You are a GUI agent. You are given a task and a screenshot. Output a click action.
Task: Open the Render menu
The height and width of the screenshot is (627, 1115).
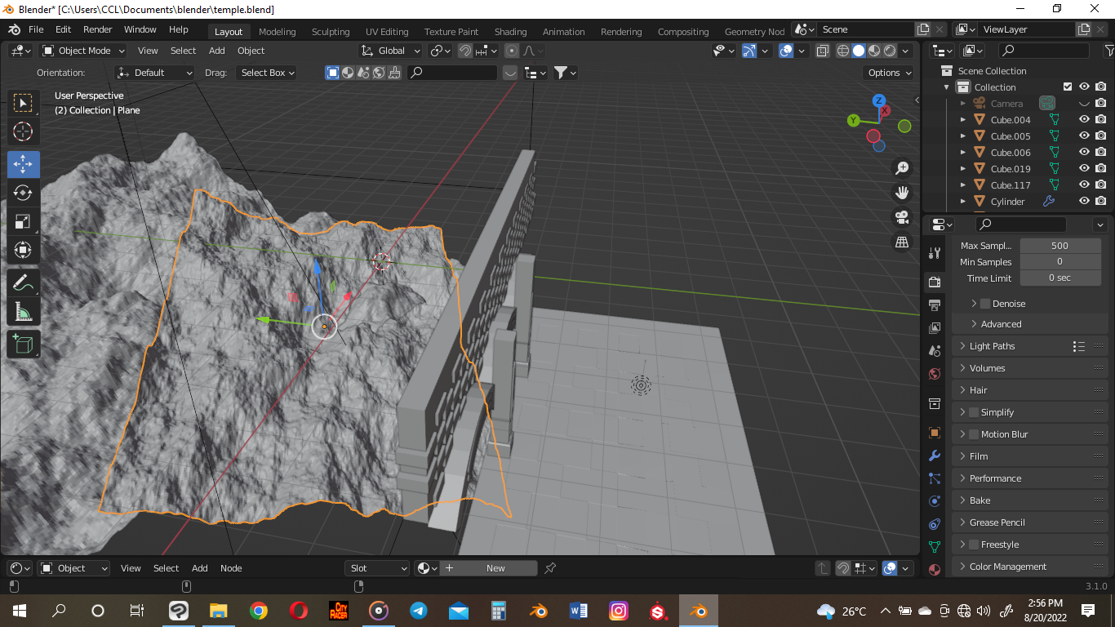[98, 29]
